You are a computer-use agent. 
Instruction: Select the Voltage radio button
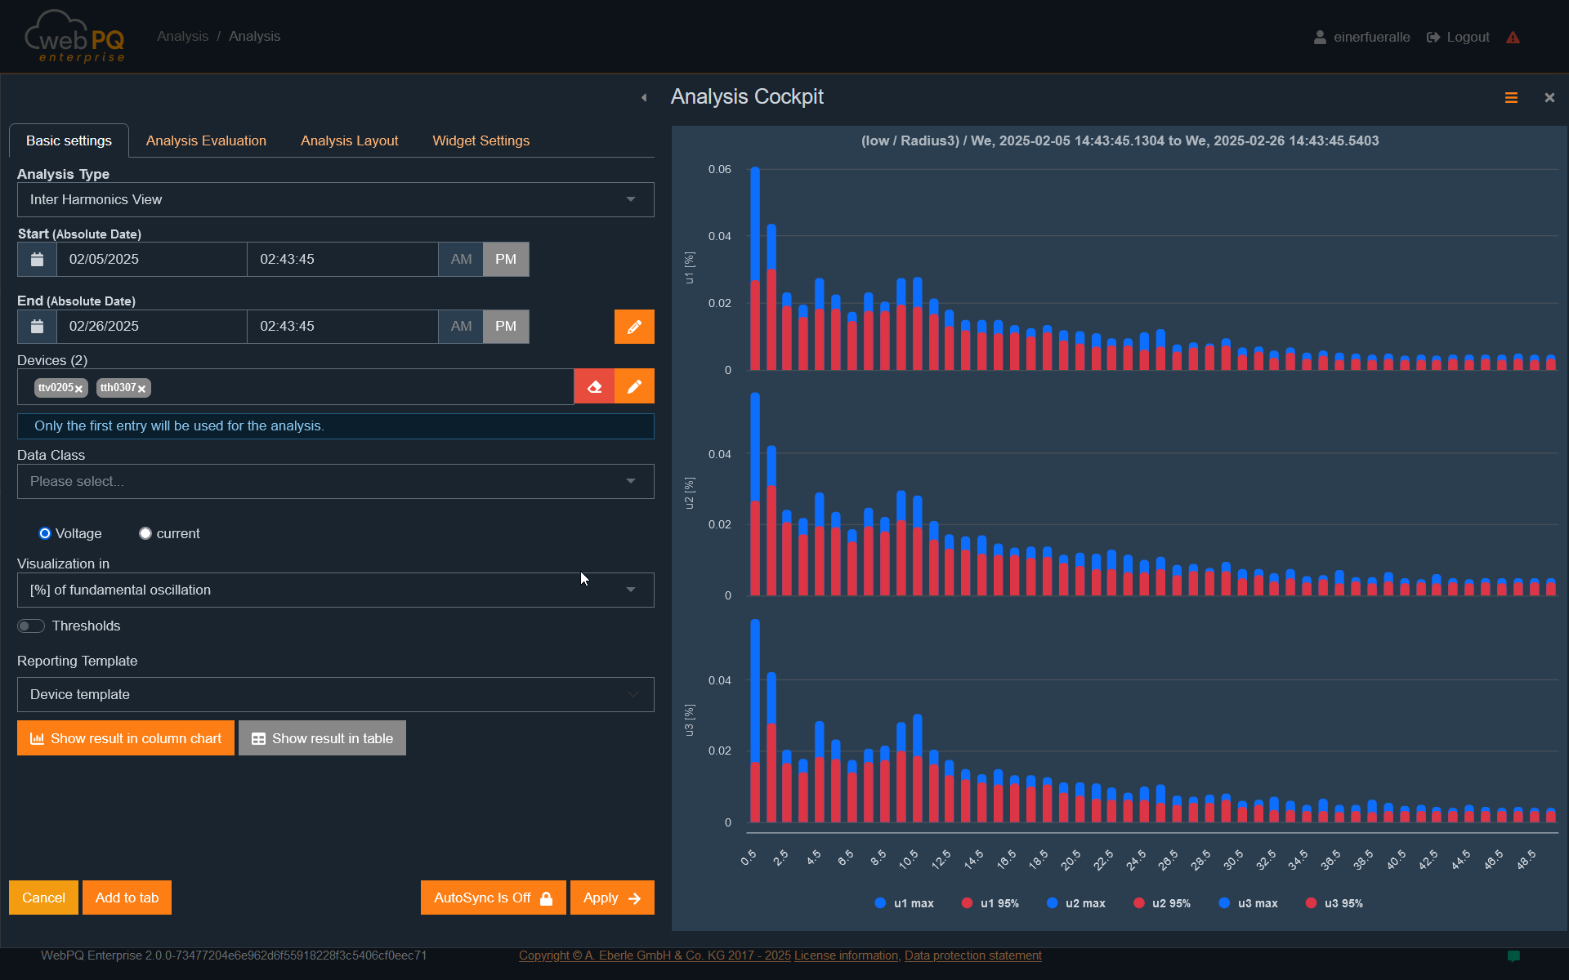[45, 533]
